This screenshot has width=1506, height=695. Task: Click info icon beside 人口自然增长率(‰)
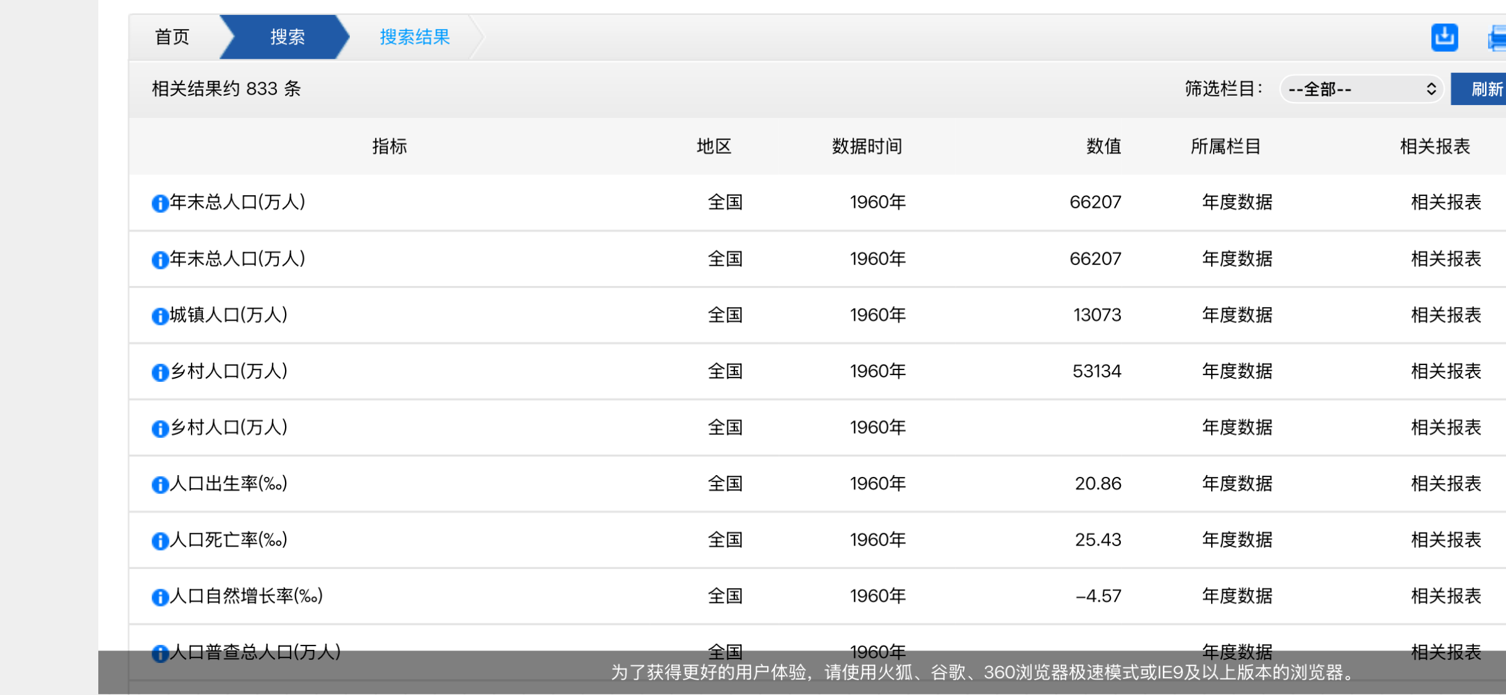pyautogui.click(x=160, y=597)
